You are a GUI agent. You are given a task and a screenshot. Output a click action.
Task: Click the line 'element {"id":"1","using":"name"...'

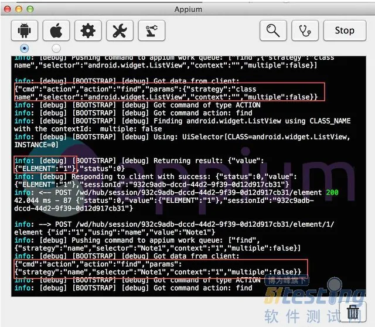click(x=115, y=232)
